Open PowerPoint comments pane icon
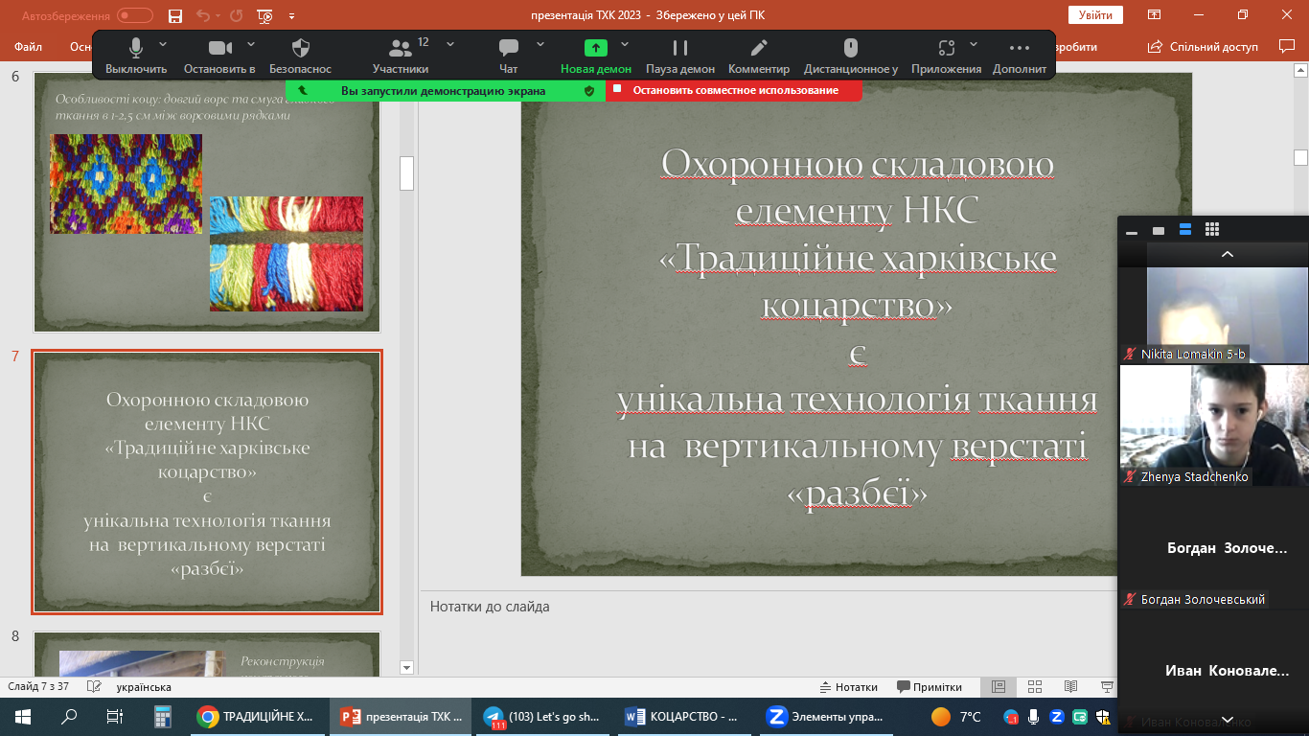 click(1287, 46)
